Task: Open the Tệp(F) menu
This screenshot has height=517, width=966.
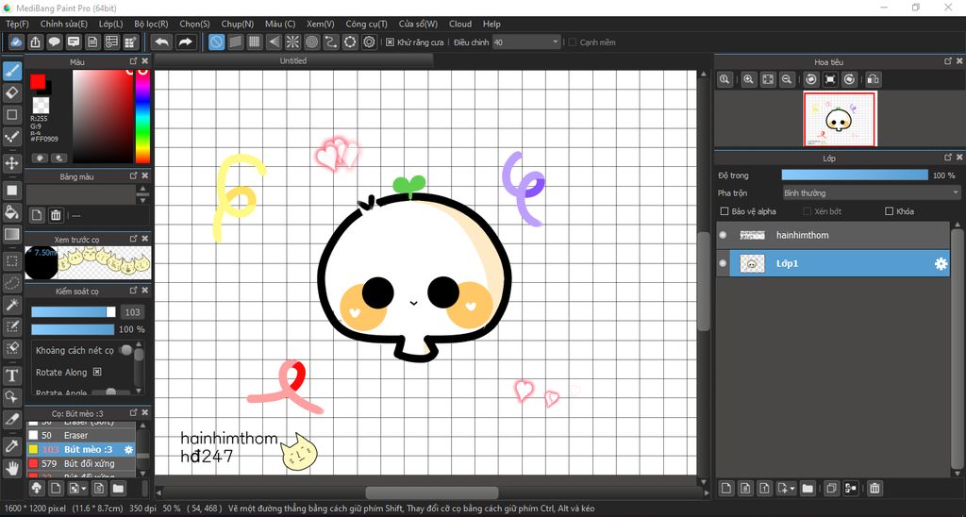Action: (17, 24)
